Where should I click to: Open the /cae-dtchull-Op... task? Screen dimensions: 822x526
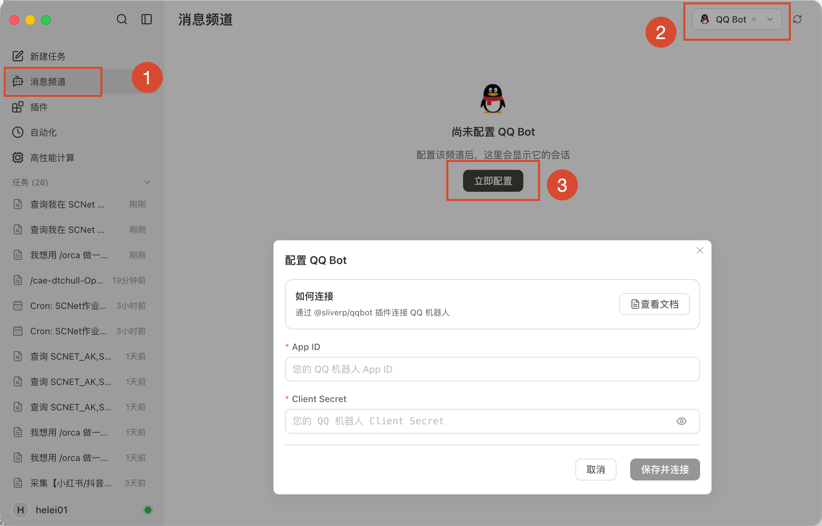[82, 280]
